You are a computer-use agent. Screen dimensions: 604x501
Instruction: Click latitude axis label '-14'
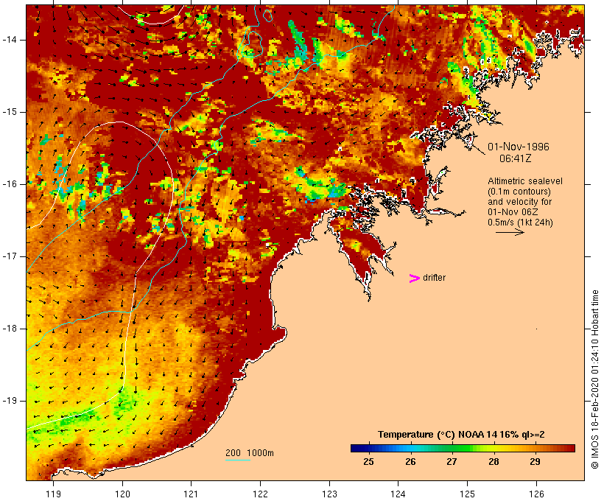click(x=10, y=40)
